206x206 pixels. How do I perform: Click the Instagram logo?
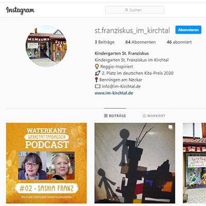coord(20,10)
